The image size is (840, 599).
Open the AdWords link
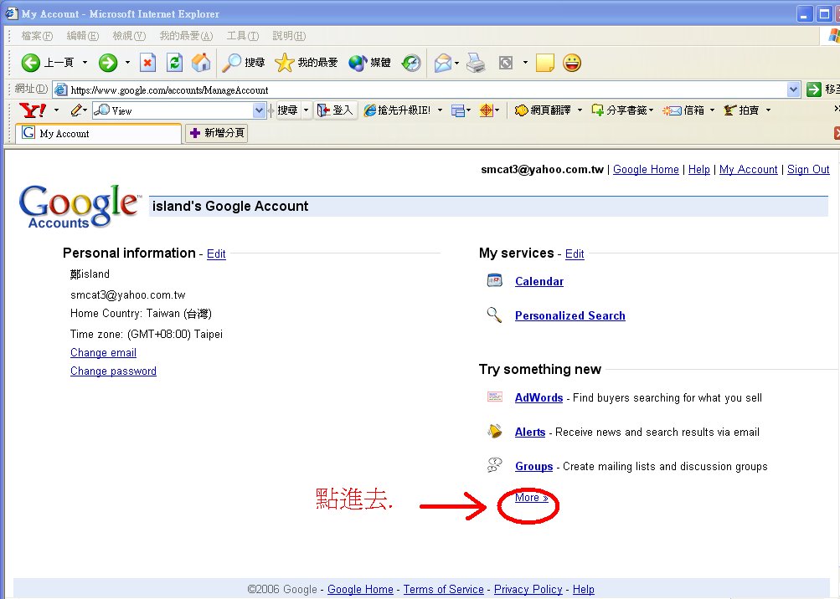point(539,397)
